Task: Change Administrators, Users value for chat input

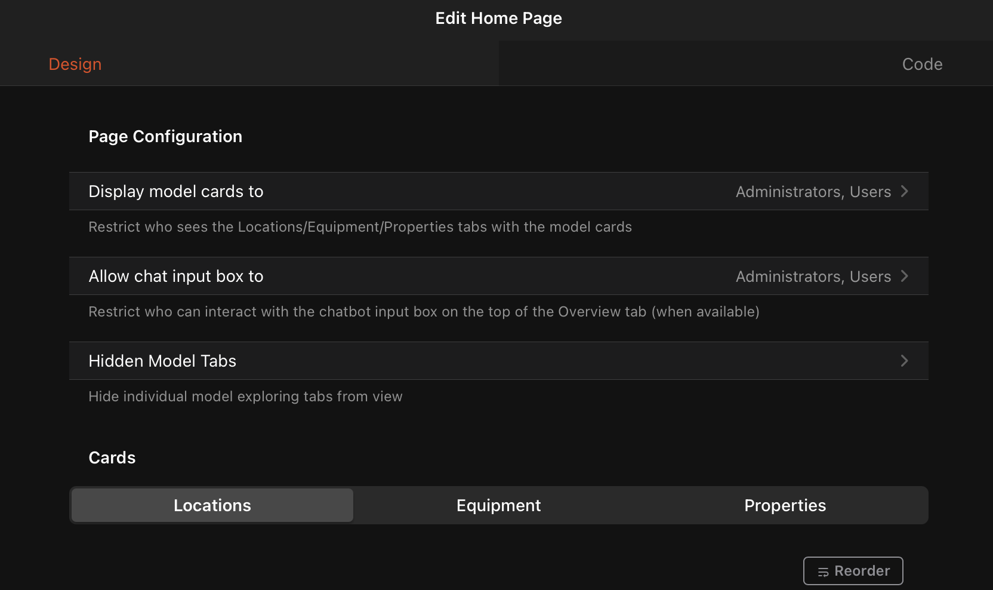Action: click(813, 276)
